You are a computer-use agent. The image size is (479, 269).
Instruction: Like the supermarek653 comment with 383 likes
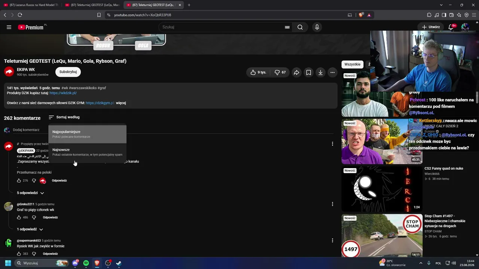pos(19,254)
